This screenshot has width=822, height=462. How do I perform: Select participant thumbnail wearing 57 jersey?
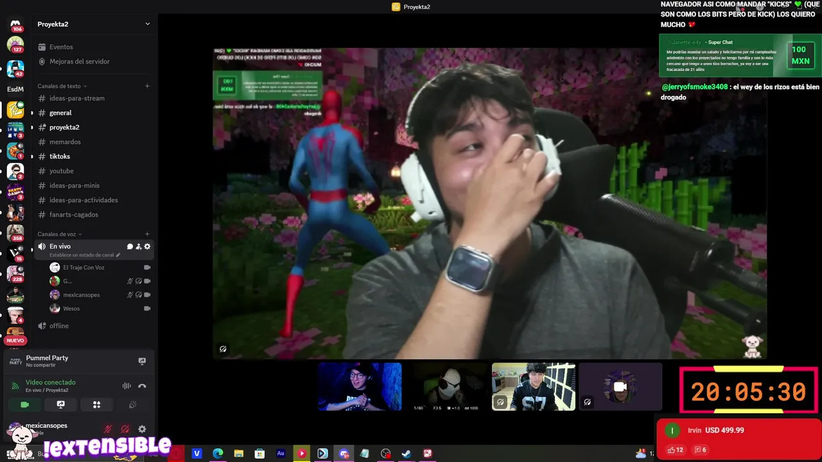click(534, 386)
